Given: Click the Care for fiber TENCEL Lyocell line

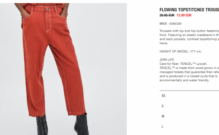Looking at the screenshot, I should pos(183,64).
